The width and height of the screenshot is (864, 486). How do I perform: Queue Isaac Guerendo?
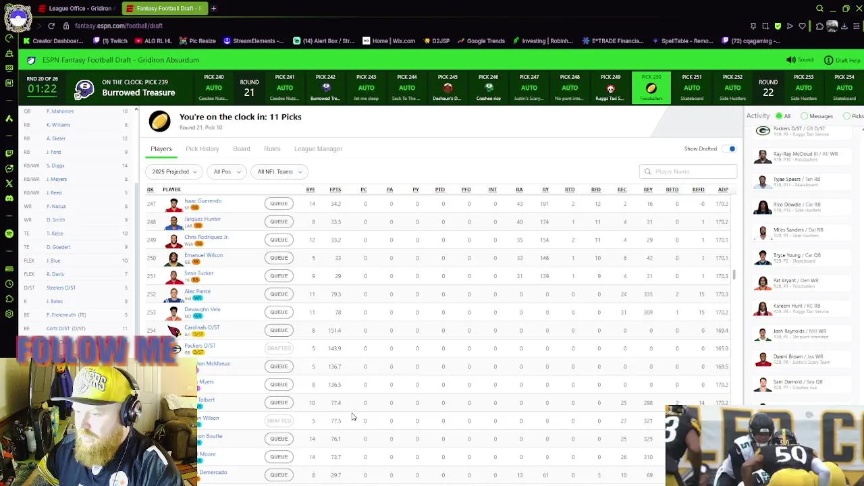(279, 204)
